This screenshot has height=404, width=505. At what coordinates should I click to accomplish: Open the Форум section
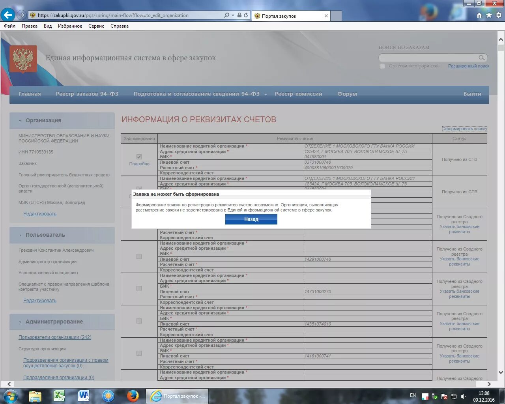[347, 94]
